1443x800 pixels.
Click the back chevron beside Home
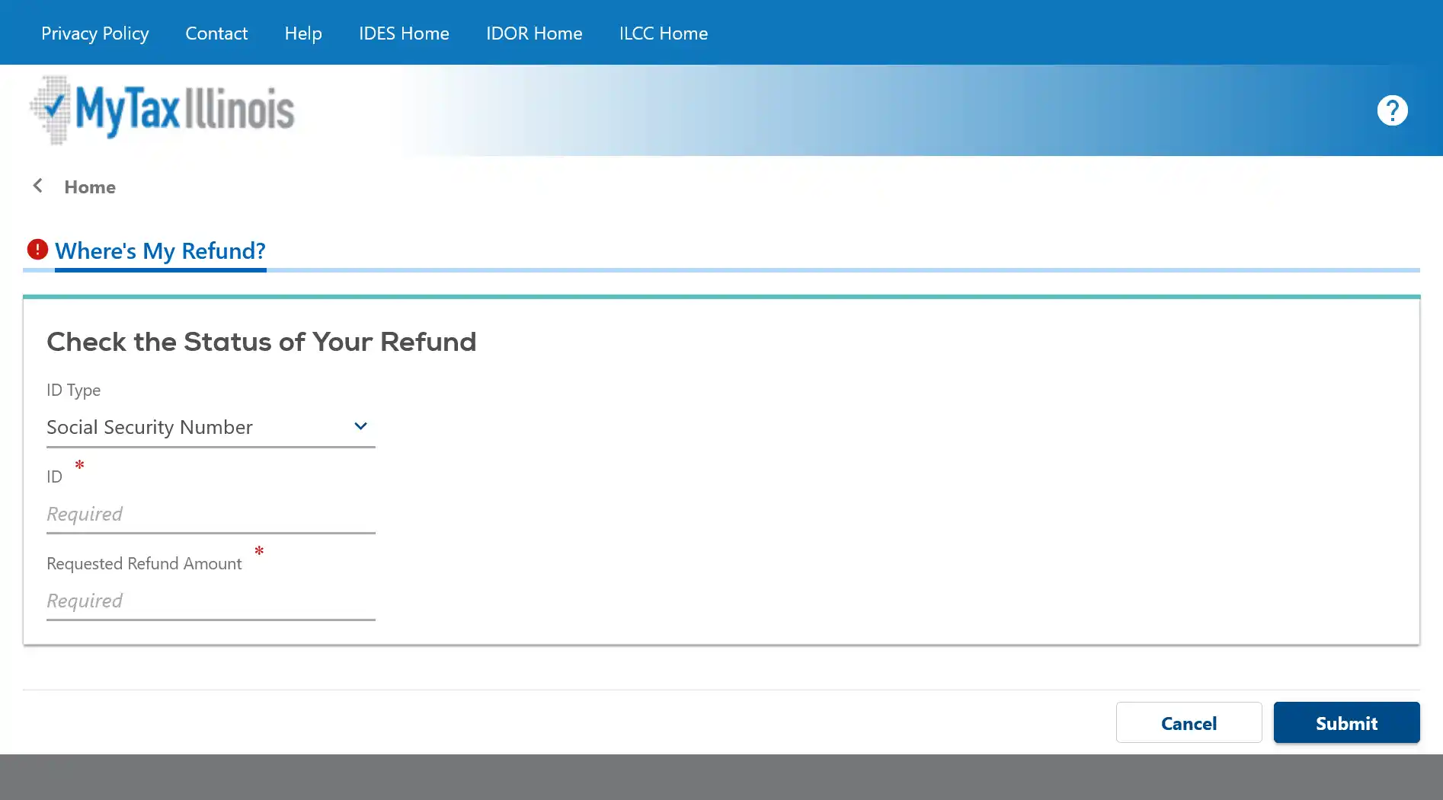tap(37, 186)
